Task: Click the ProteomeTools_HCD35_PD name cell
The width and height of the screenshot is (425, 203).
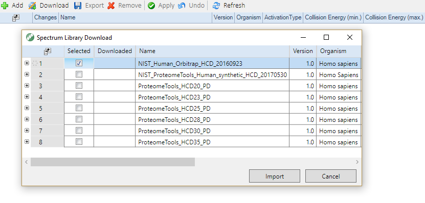Action: click(212, 142)
